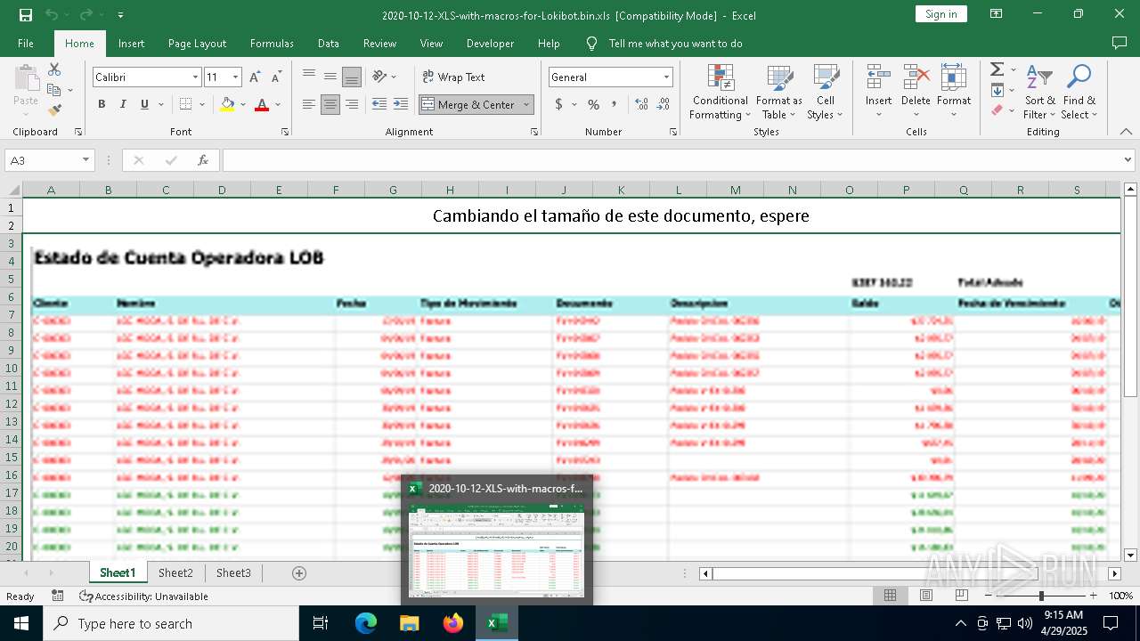Click AutoSum sigma icon
Viewport: 1140px width, 641px height.
coord(997,69)
